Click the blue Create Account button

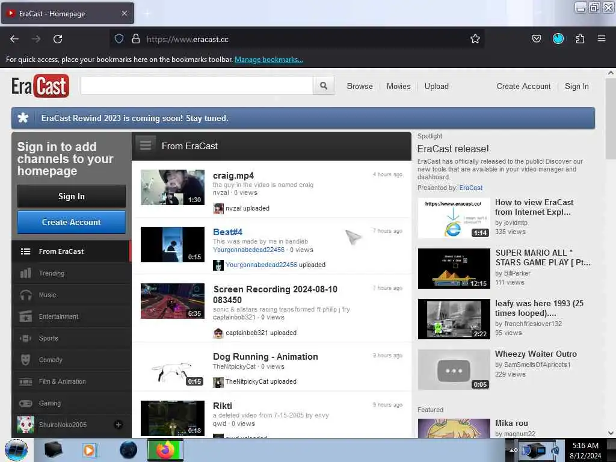tap(71, 222)
